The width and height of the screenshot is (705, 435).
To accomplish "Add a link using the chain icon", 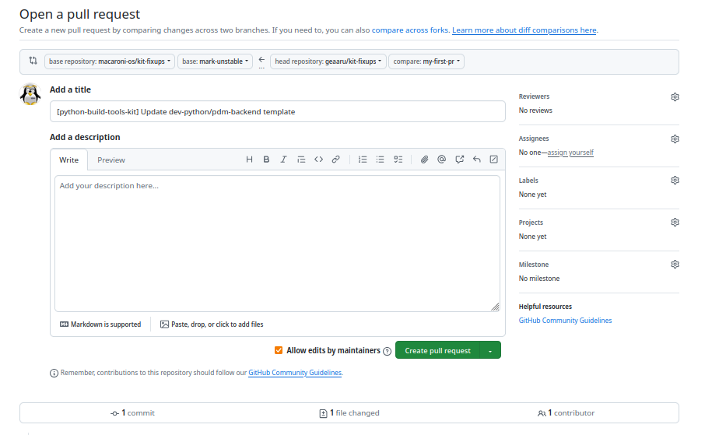I will 336,160.
